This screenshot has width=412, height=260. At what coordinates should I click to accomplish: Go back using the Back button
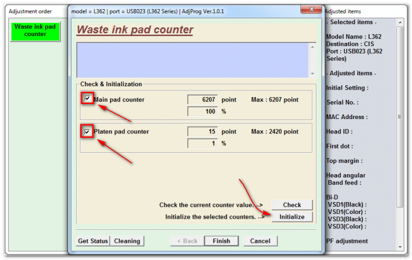[x=186, y=241]
